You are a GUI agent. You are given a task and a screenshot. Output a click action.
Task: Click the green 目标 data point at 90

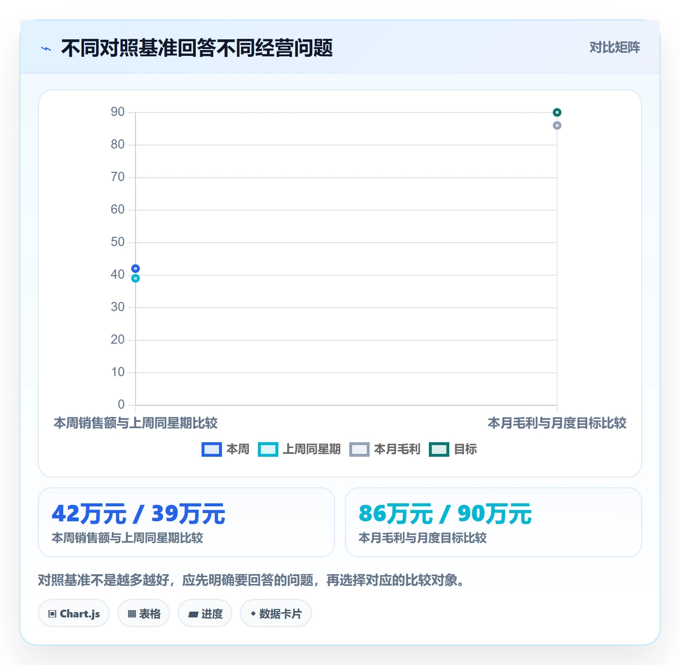click(557, 112)
